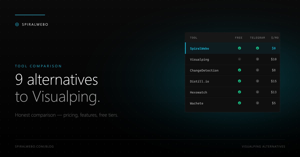The height and width of the screenshot is (157, 300).
Task: Click the Wachete $5 price
Action: (274, 103)
